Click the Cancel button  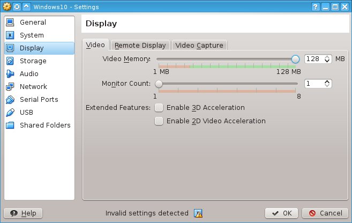325,213
